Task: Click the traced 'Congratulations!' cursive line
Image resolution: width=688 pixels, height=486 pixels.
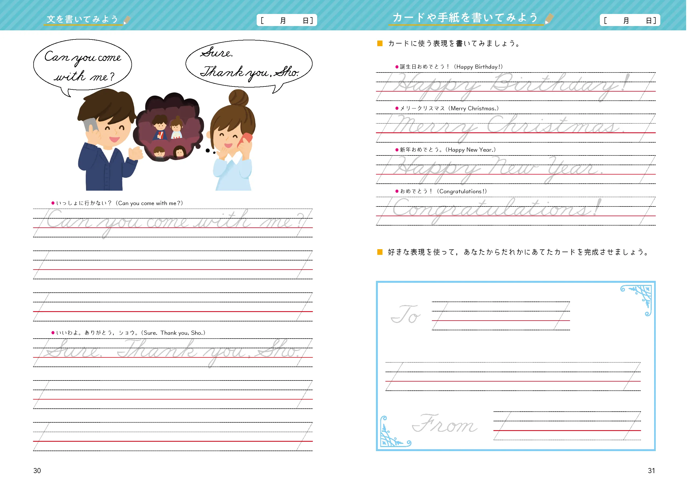Action: [516, 211]
